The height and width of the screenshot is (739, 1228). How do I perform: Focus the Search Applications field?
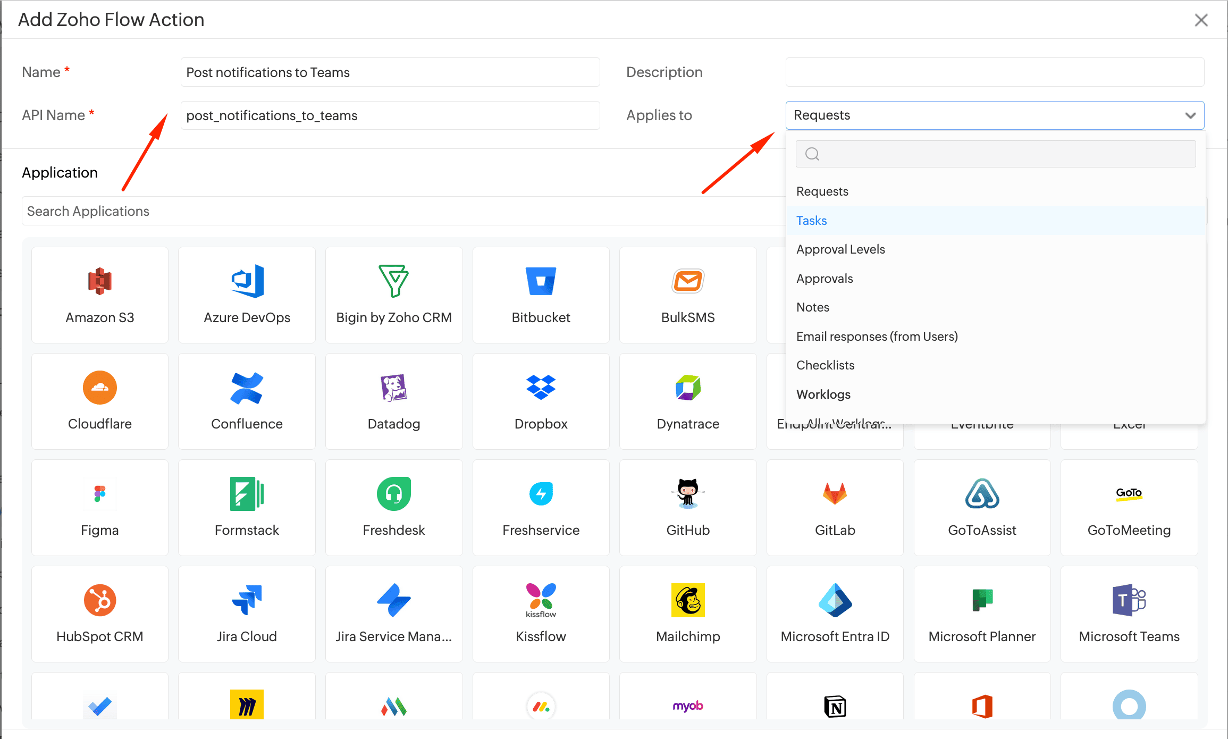click(x=372, y=211)
